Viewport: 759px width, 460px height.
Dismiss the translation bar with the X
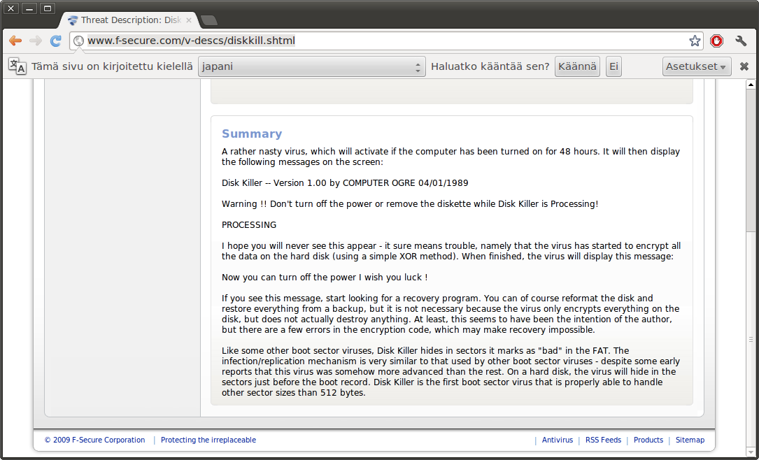pos(744,66)
